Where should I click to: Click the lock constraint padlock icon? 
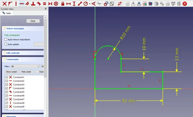click(x=62, y=4)
